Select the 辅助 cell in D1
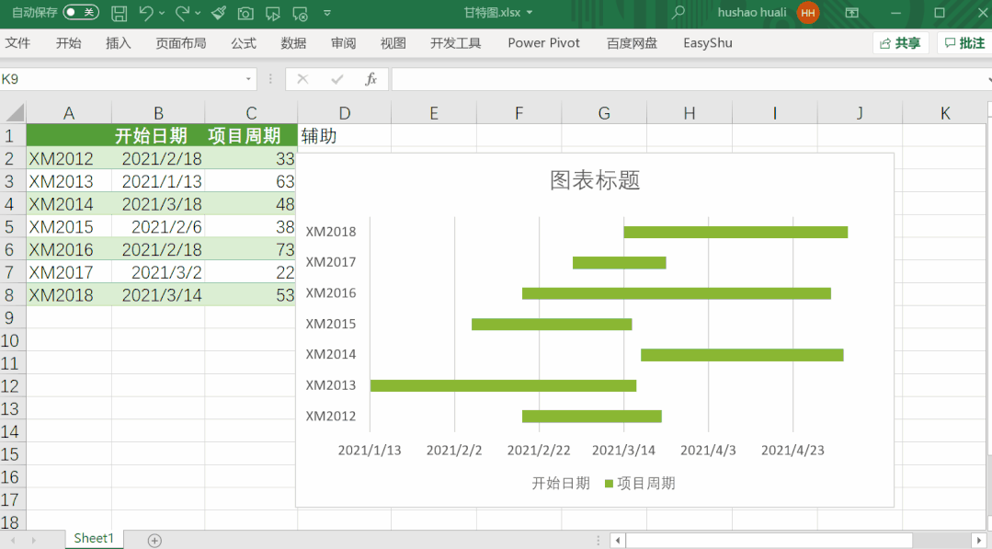The width and height of the screenshot is (992, 549). [344, 135]
